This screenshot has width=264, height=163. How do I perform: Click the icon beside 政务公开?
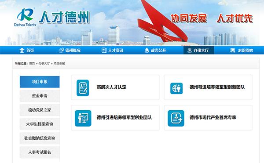tap(147, 50)
